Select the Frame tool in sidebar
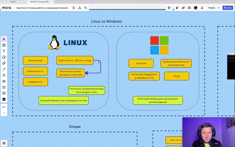Viewport: 235px width, 147px height. [x=4, y=87]
